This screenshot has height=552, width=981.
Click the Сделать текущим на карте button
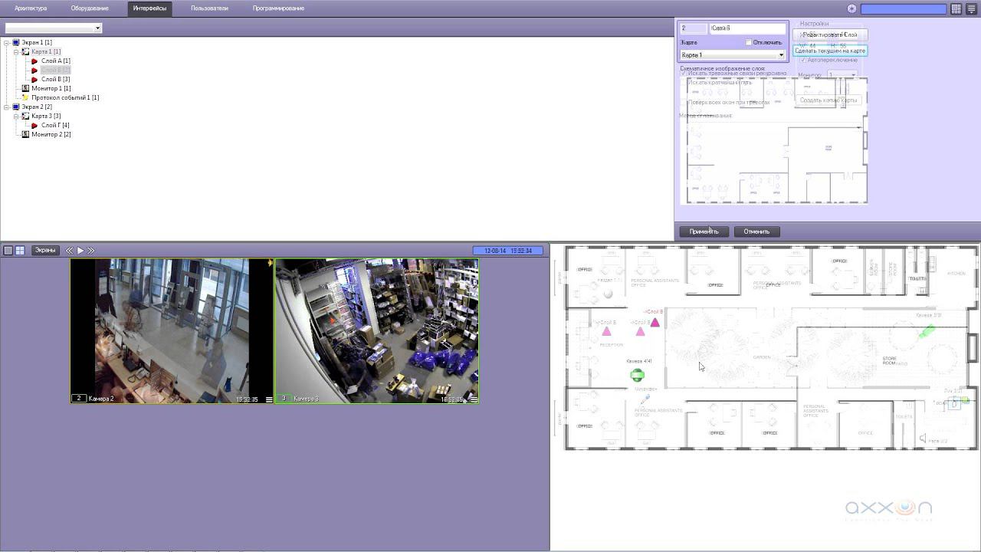pyautogui.click(x=830, y=51)
